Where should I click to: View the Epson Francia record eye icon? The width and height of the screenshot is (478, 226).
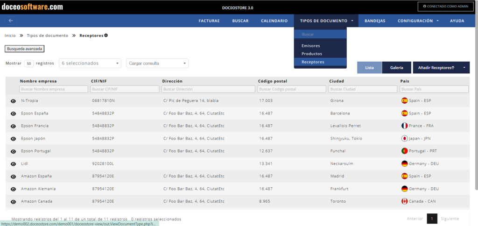(x=13, y=126)
